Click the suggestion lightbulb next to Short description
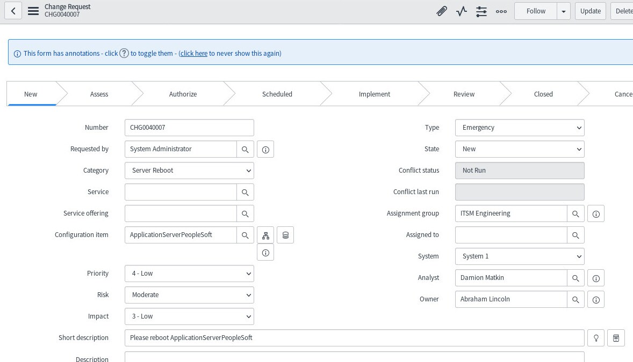633x362 pixels. [x=596, y=338]
